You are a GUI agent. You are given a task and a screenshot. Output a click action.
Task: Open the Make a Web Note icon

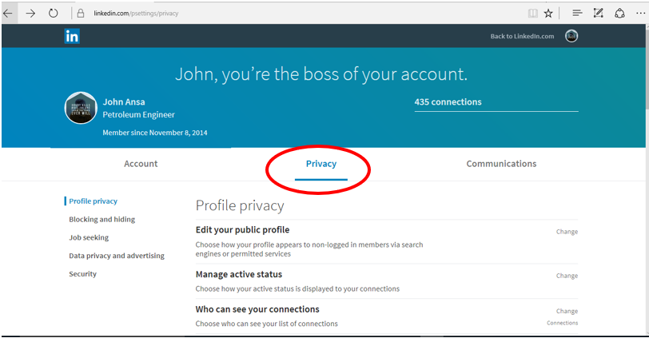coord(598,14)
